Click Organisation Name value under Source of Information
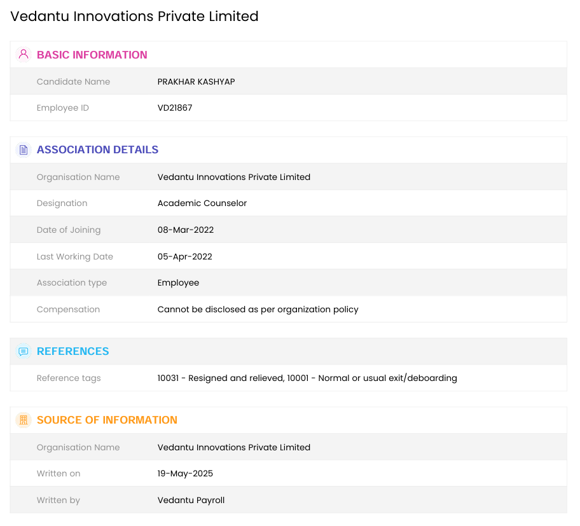 (x=234, y=448)
